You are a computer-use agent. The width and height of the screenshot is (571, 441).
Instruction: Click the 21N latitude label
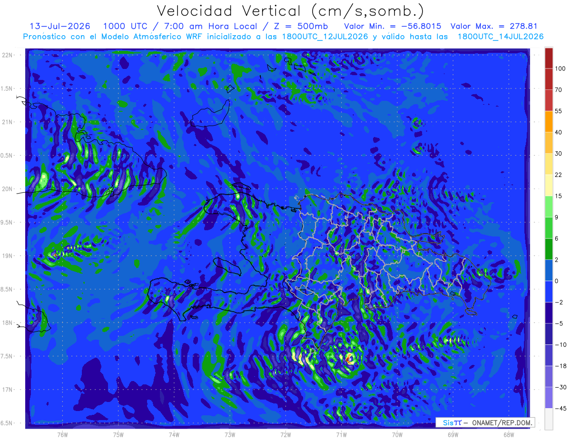7,122
